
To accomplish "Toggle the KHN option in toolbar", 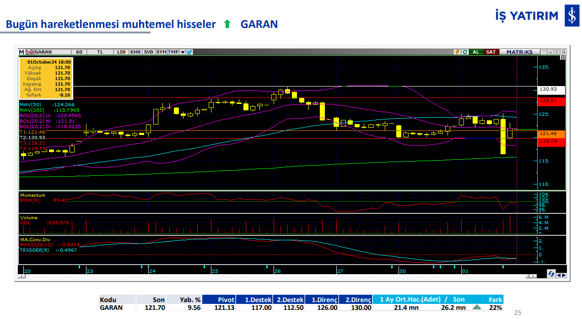I will [135, 52].
